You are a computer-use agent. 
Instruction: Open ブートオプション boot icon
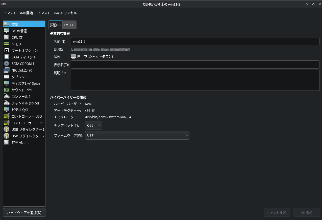7,51
